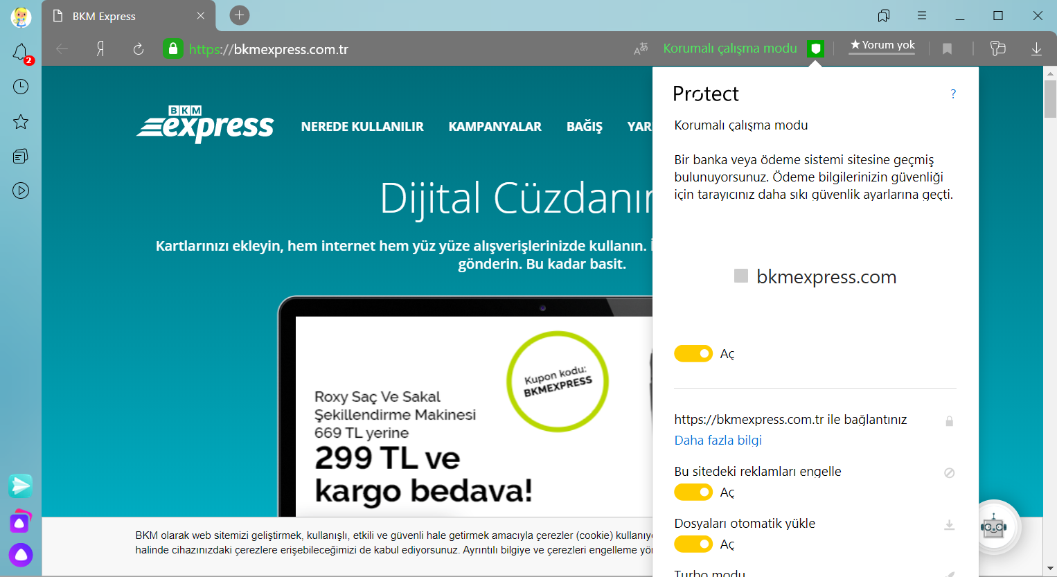Reload the current page
This screenshot has height=577, width=1057.
(139, 48)
